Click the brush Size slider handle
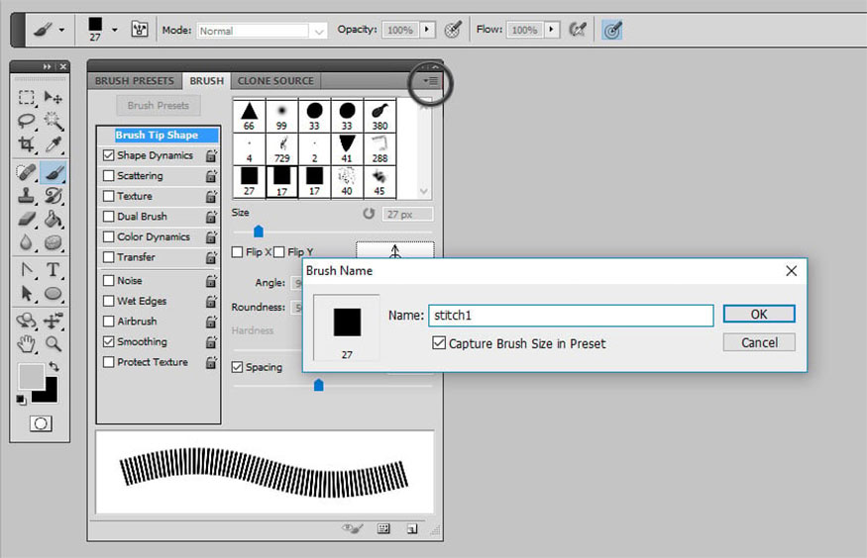 point(259,232)
